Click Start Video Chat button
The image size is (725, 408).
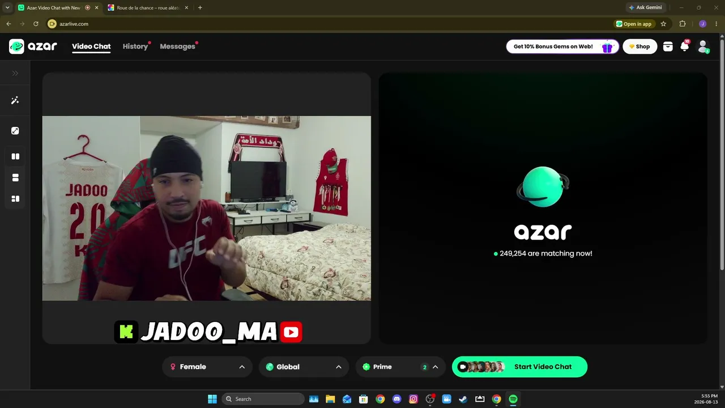click(520, 367)
